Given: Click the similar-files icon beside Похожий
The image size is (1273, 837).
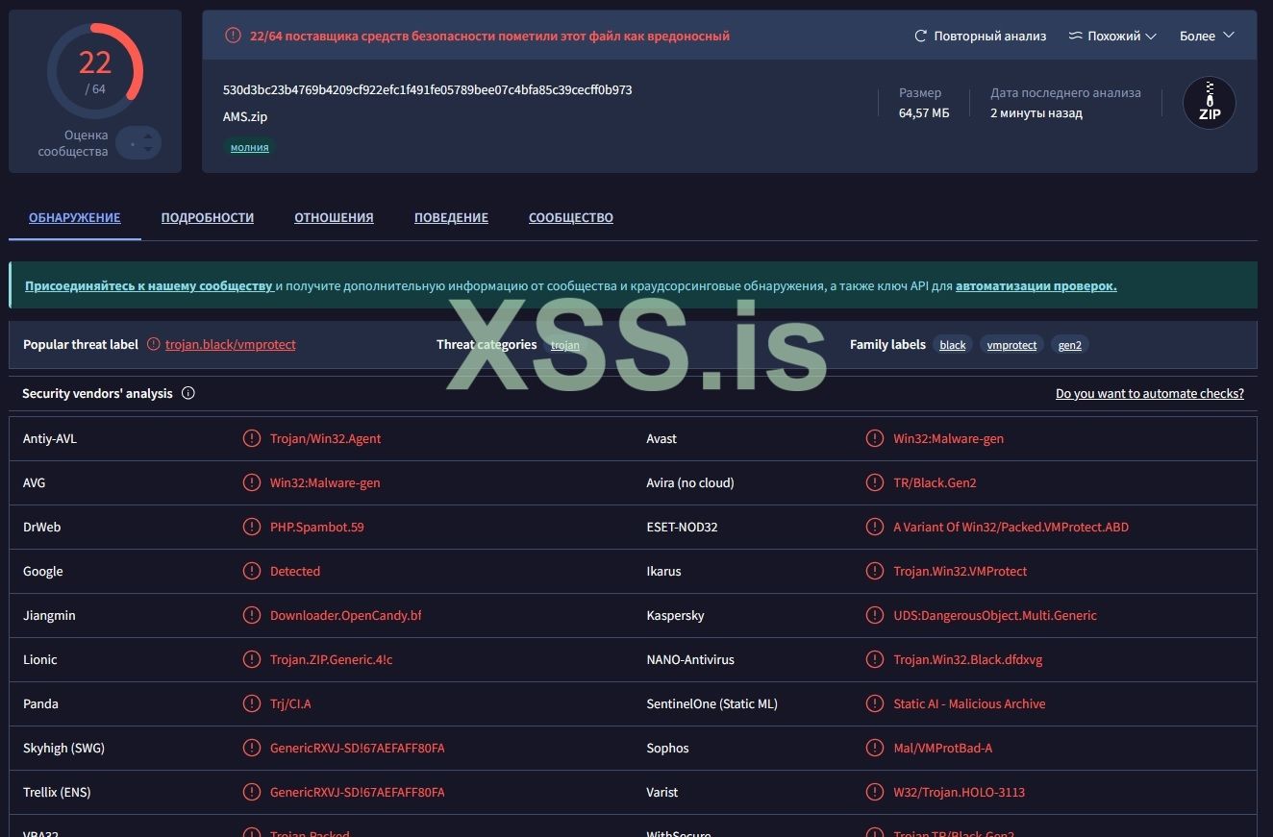Looking at the screenshot, I should [1076, 36].
